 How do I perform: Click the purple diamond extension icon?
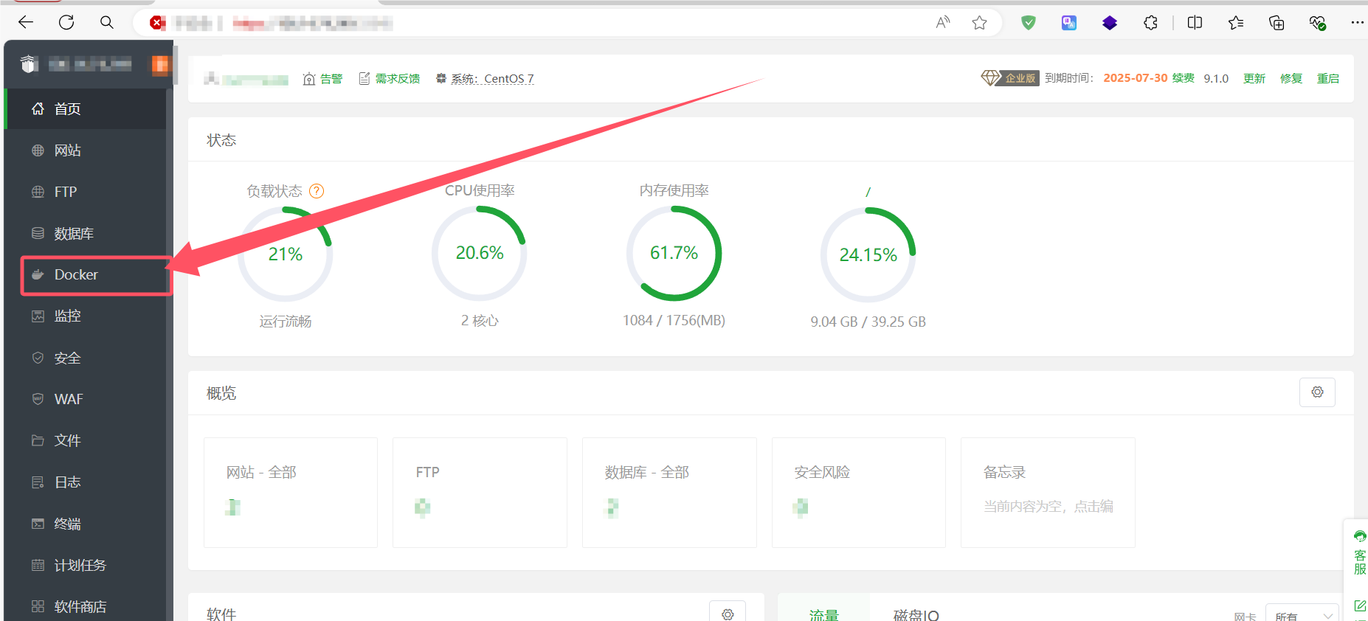pyautogui.click(x=1109, y=23)
